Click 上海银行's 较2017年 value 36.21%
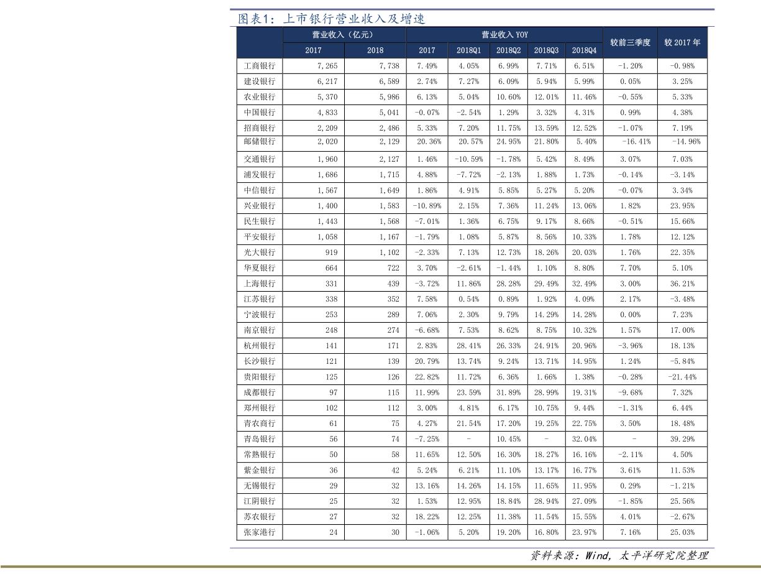 pyautogui.click(x=682, y=284)
